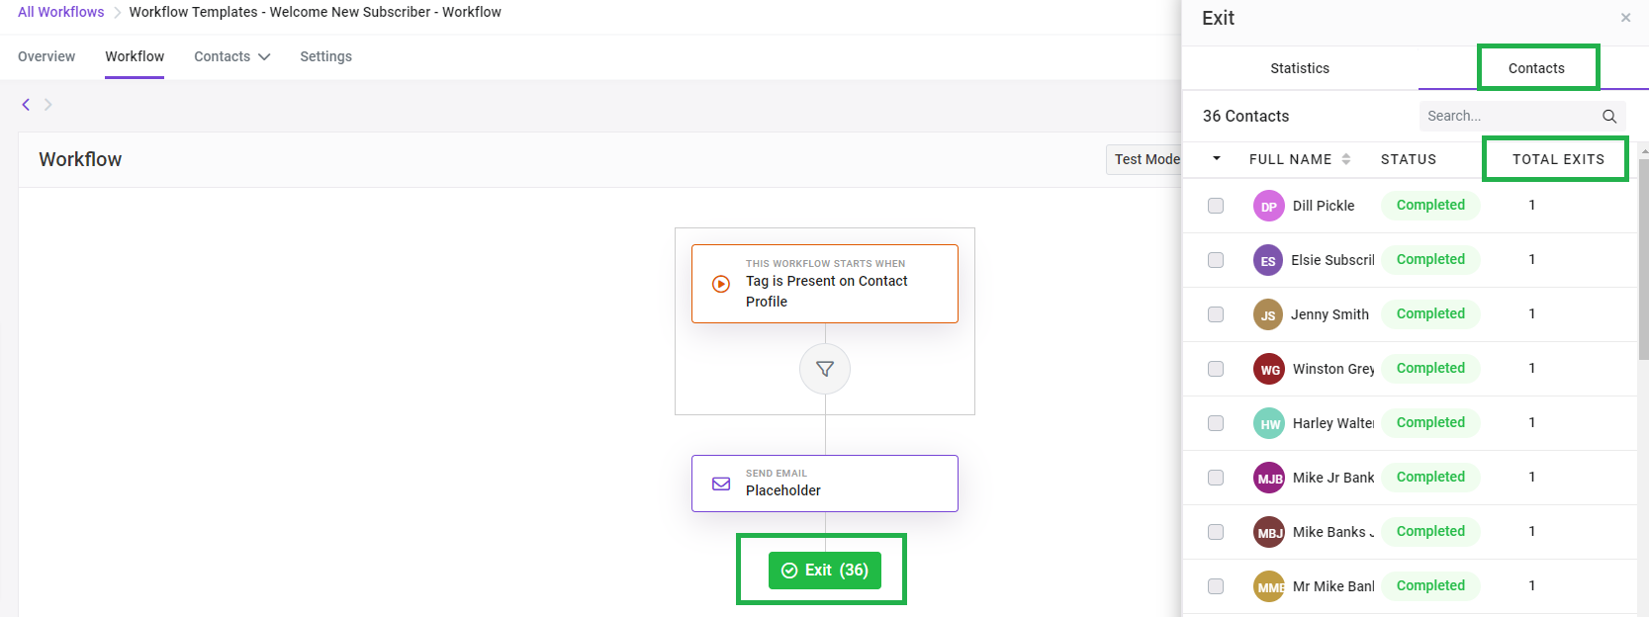
Task: Click Dill Pickle name
Action: coord(1324,206)
